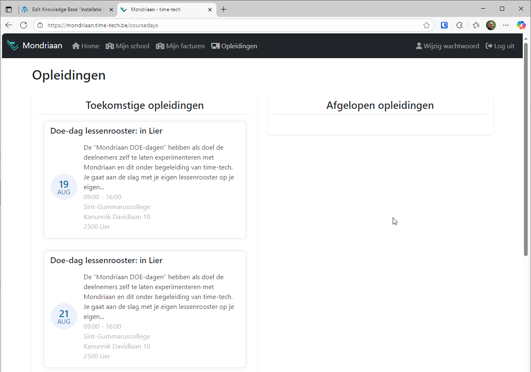The width and height of the screenshot is (531, 372).
Task: Open the Copilot icon
Action: click(x=522, y=25)
